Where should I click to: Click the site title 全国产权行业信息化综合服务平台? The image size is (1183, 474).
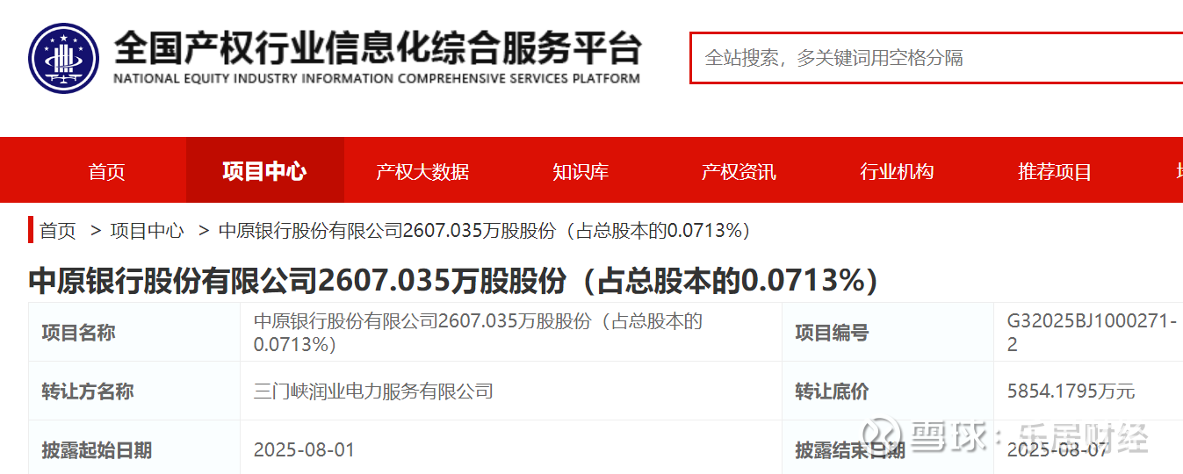click(378, 47)
